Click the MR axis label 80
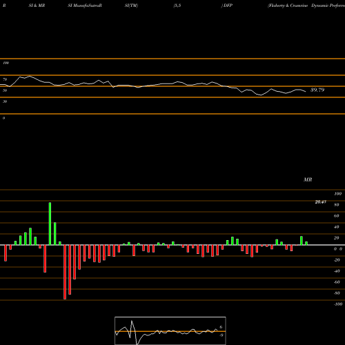This screenshot has width=345, height=345. tap(337, 205)
